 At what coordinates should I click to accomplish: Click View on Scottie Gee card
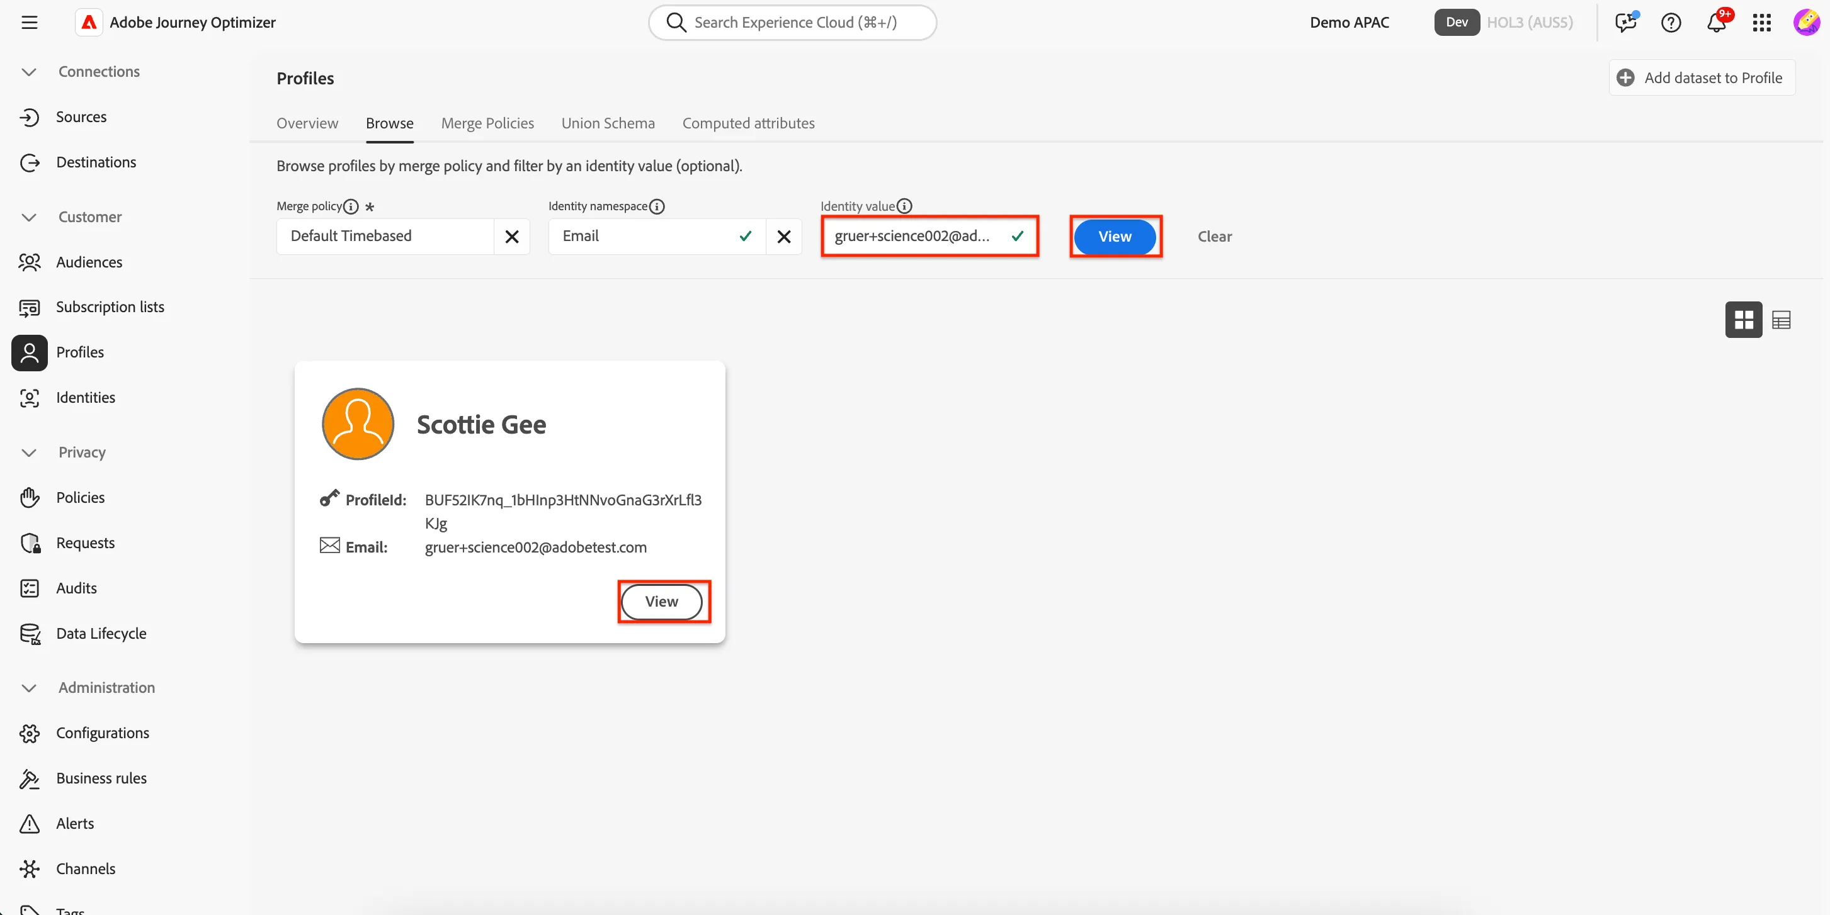pos(661,602)
